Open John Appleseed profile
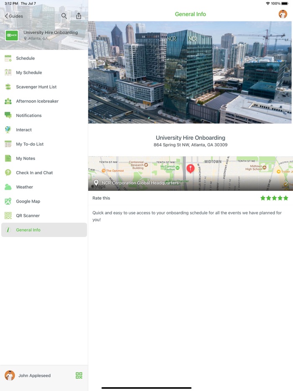293x391 pixels. point(34,376)
